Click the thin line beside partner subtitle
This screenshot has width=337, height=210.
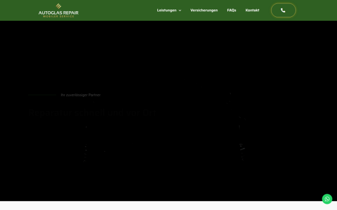[x=42, y=95]
